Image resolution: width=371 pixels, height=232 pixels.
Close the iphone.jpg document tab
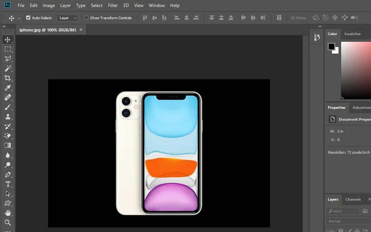[x=81, y=29]
